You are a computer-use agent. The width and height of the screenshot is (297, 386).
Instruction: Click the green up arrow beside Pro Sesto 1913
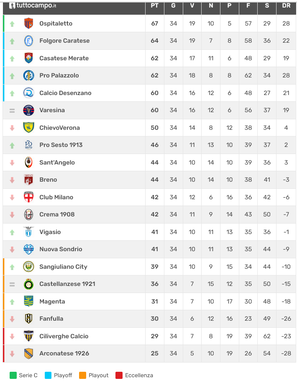click(x=12, y=145)
